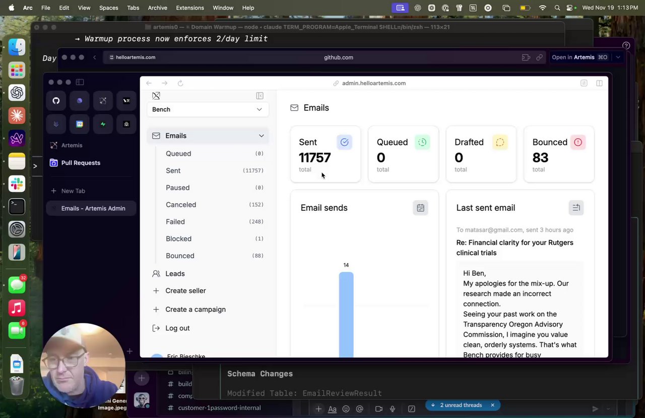Dismiss the 2 unread threads pill

pos(492,405)
